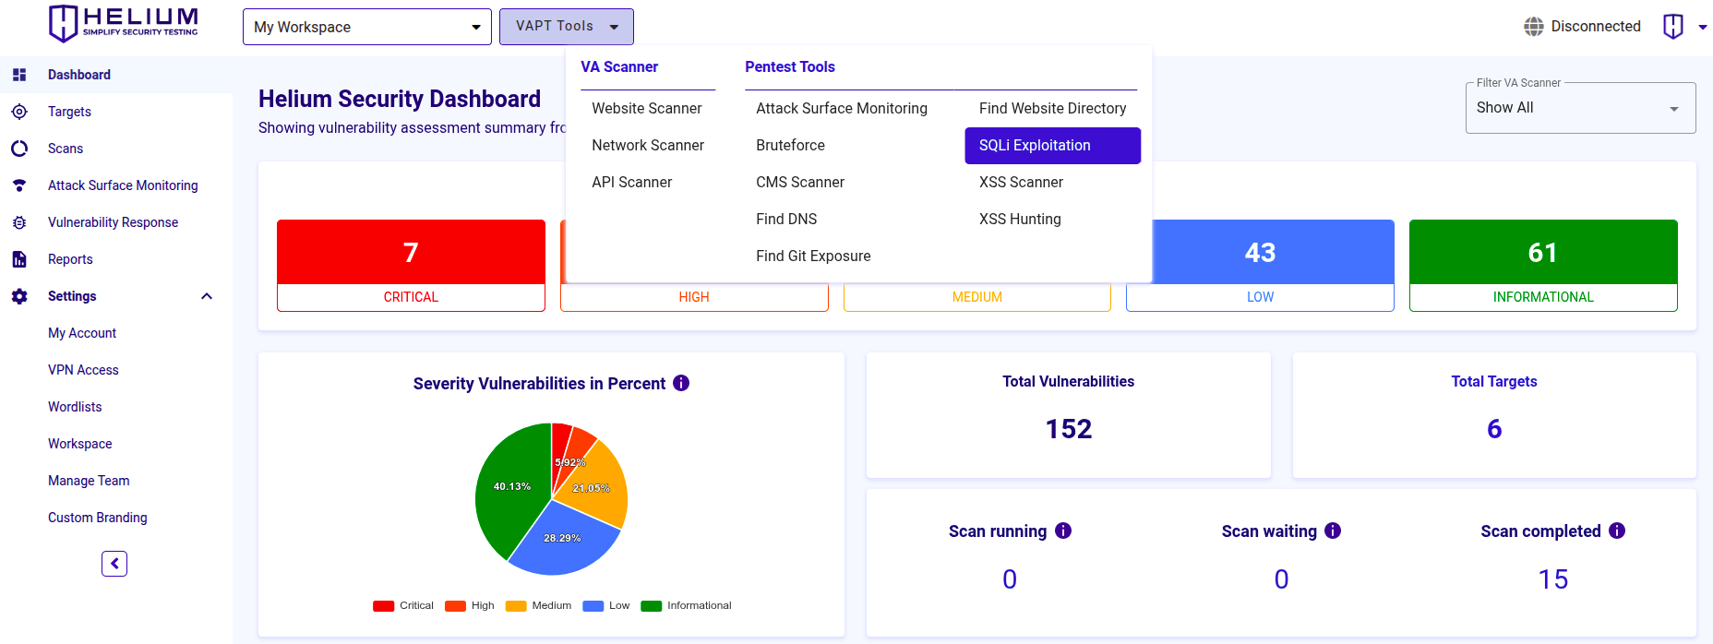Go to Custom Branding settings page

click(x=98, y=518)
